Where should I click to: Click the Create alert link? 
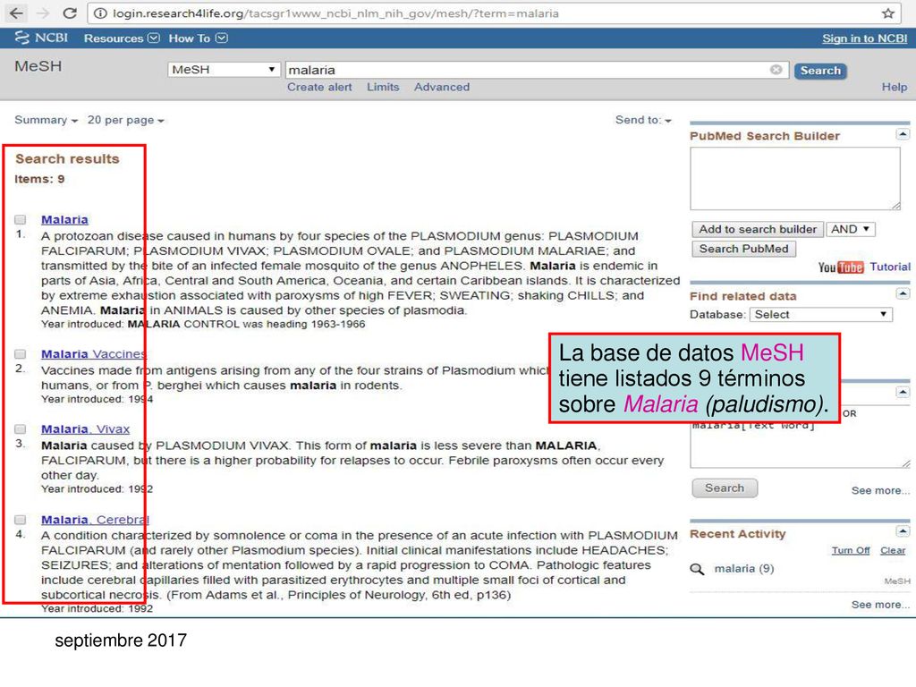(319, 87)
